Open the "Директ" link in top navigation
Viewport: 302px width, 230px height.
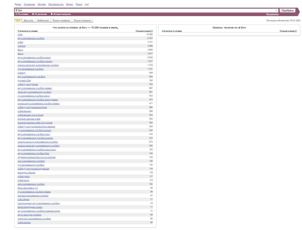18,4
